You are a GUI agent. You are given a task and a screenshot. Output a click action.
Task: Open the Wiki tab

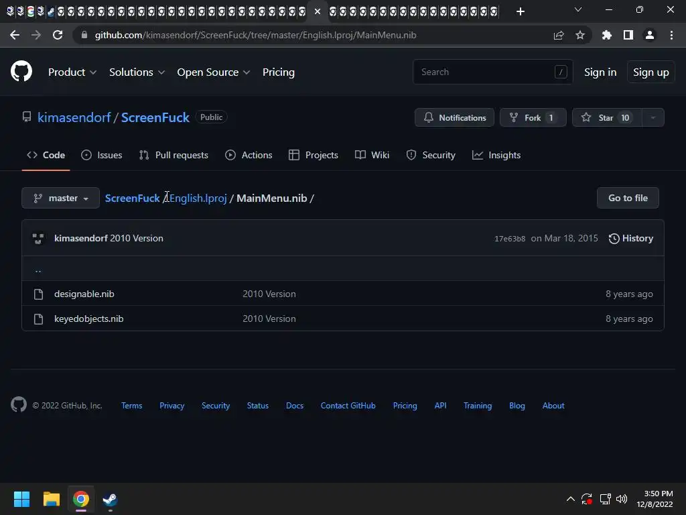(372, 155)
